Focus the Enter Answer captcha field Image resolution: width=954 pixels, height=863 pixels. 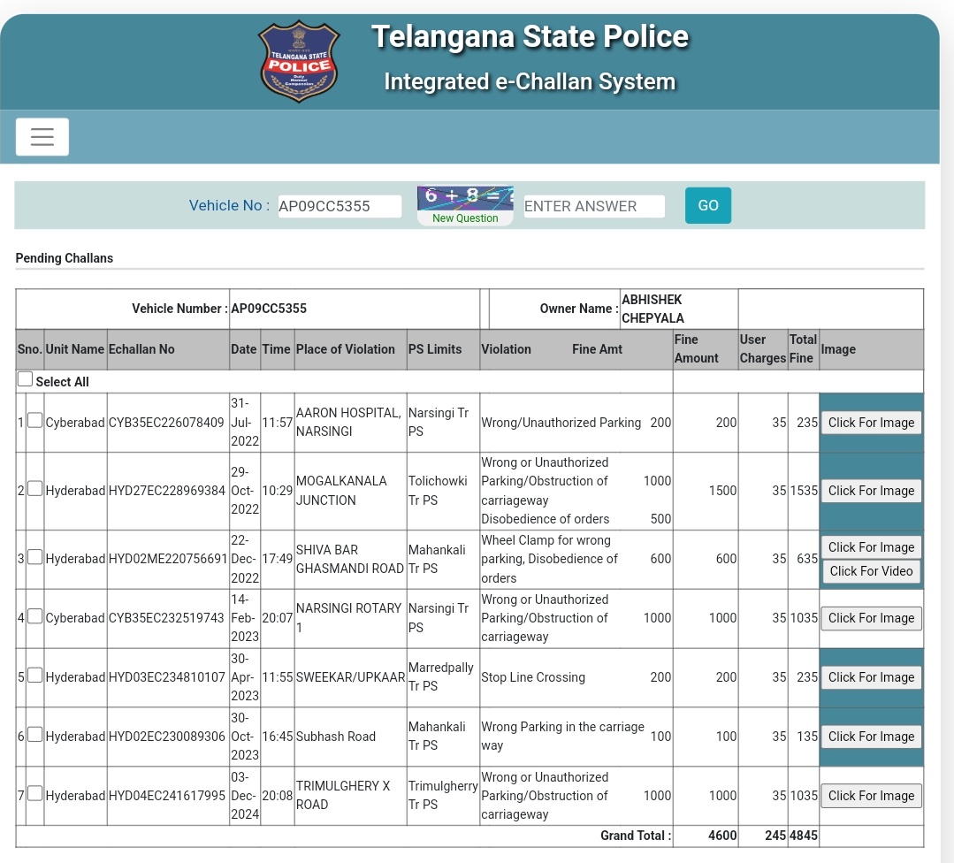(x=594, y=206)
